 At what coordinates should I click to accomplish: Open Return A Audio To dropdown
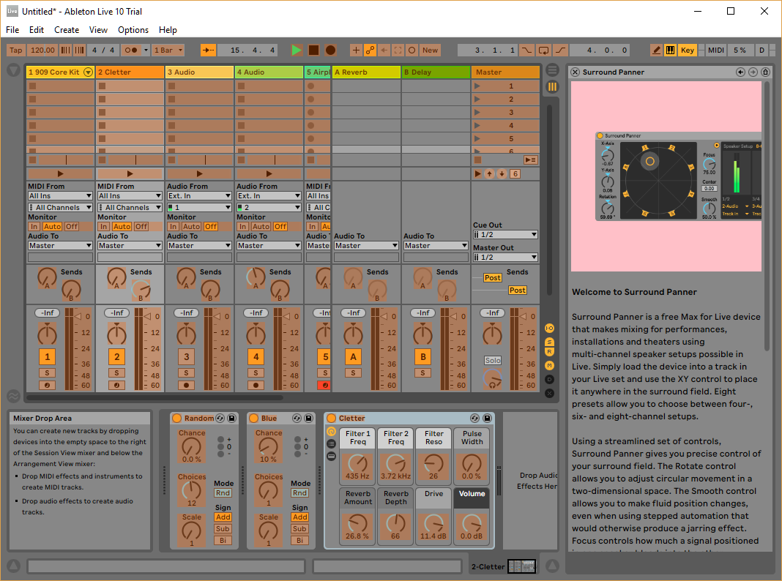(x=366, y=246)
